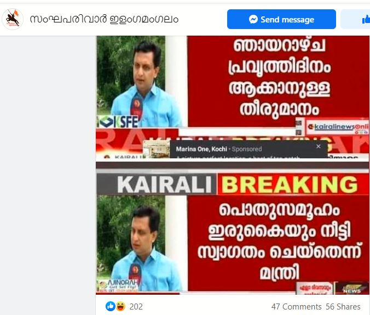
Task: Open the Marina One, Kochi sponsored ad title
Action: pyautogui.click(x=201, y=149)
